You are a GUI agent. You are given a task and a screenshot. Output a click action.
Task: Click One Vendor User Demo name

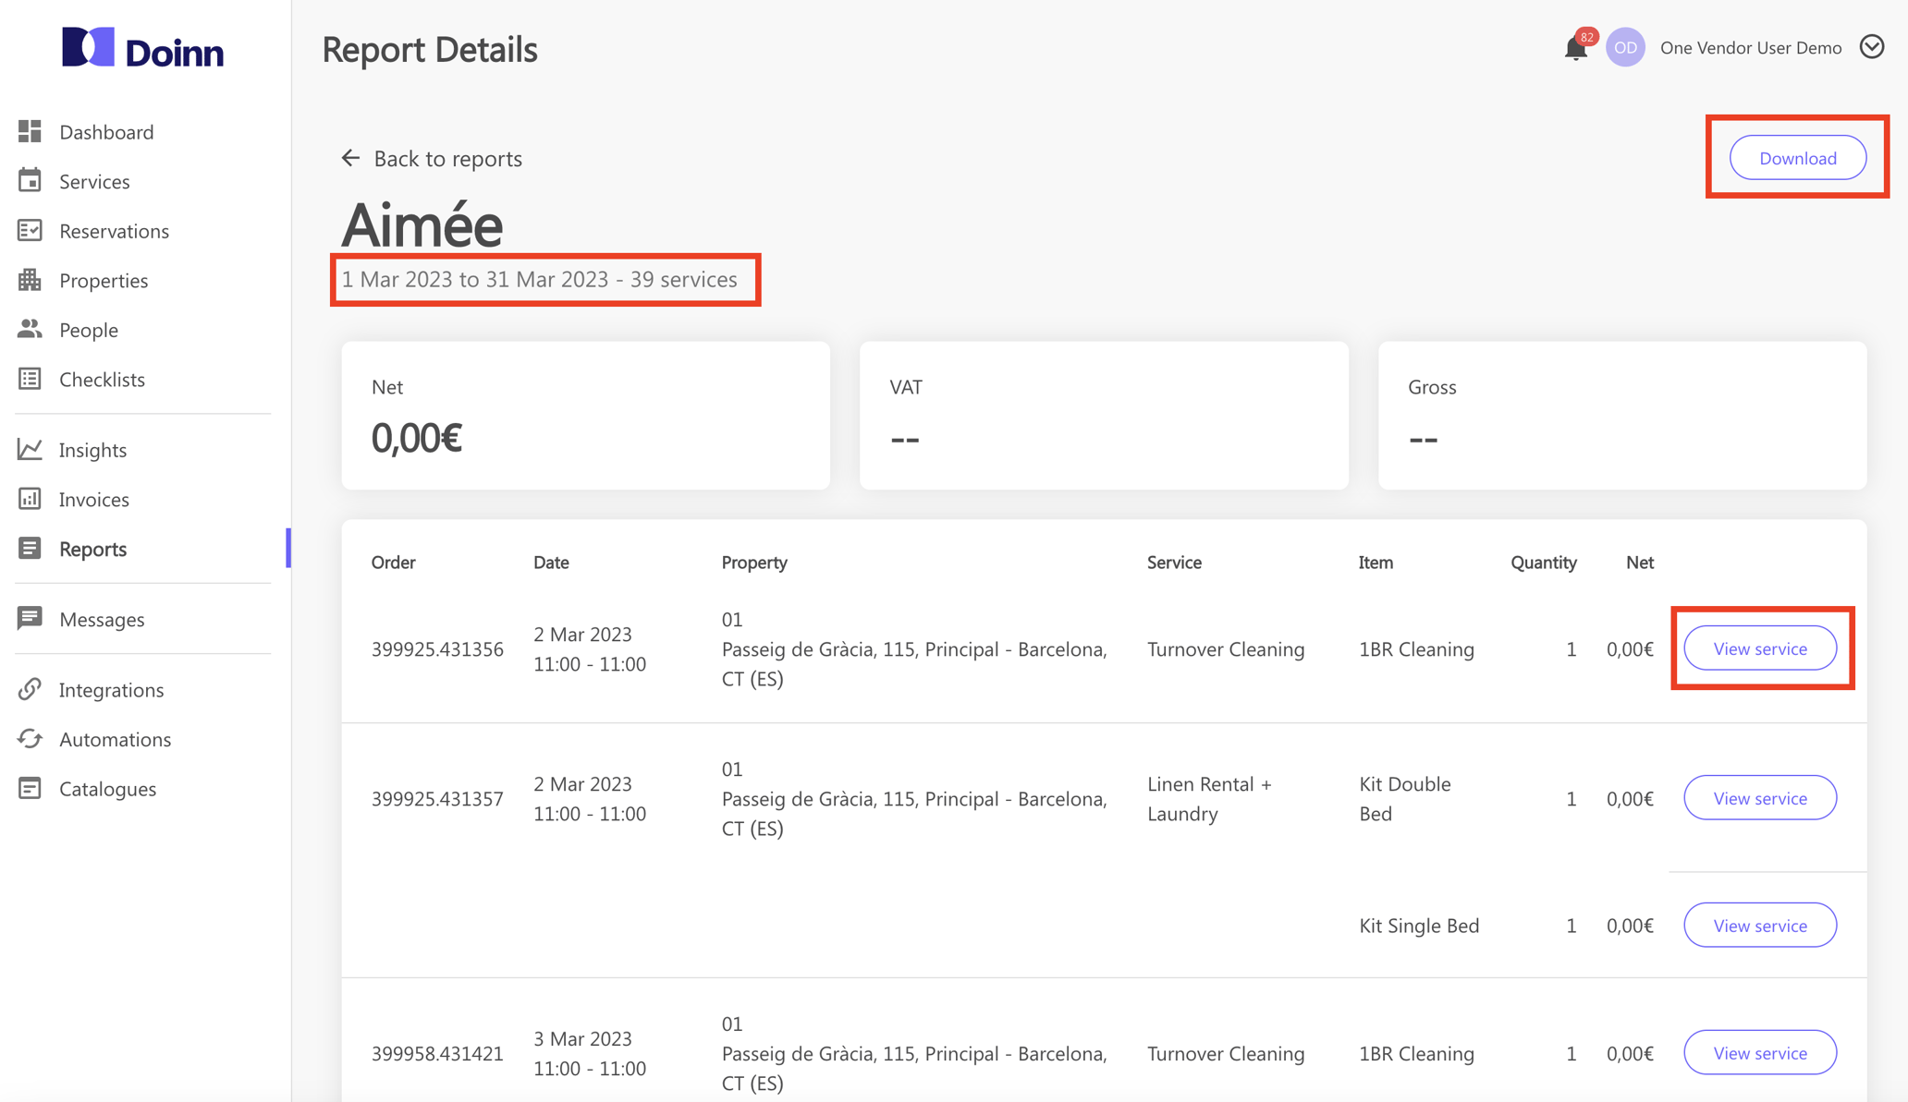1751,48
